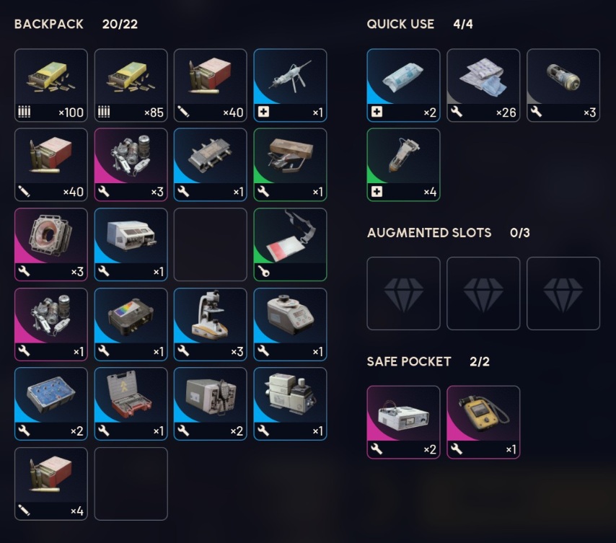Viewport: 616px width, 543px height.
Task: Click the coiled wire spool item
Action: point(51,244)
